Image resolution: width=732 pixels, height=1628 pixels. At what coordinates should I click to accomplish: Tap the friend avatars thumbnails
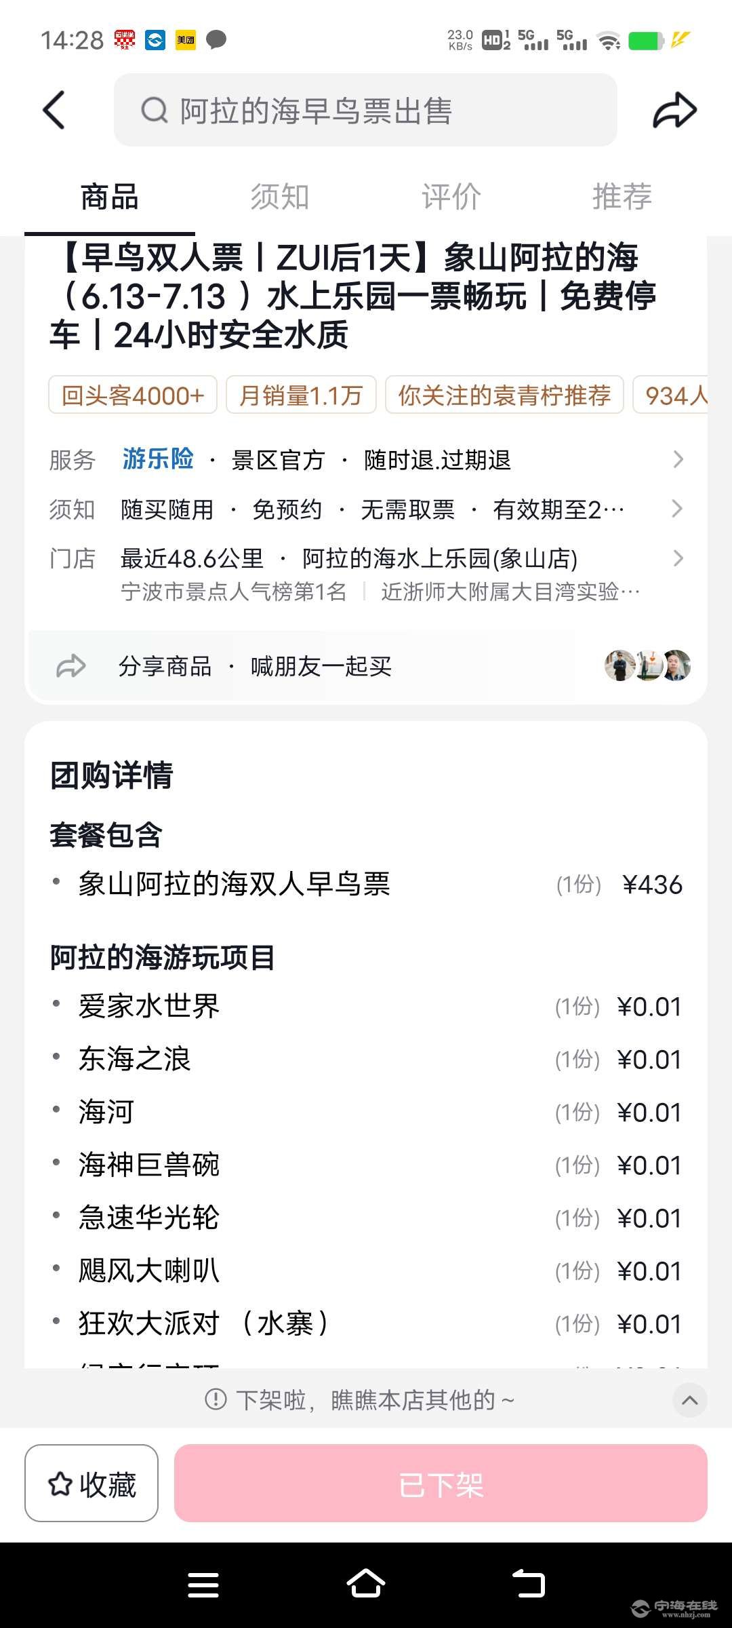[x=648, y=665]
